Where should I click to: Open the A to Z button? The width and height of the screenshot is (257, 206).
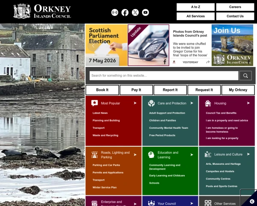pos(196,7)
